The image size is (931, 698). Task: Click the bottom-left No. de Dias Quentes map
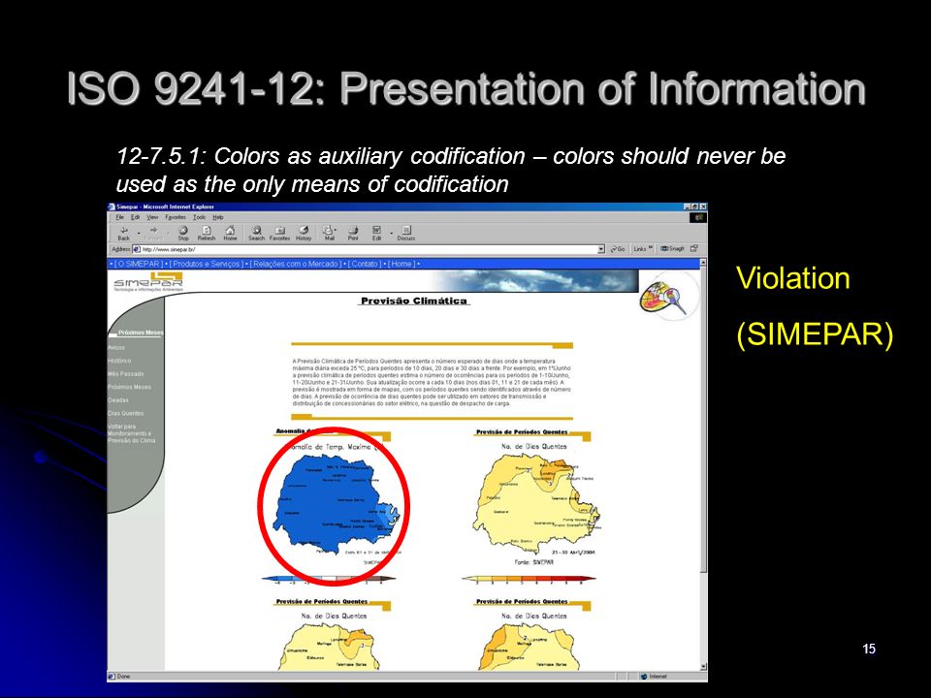[330, 648]
